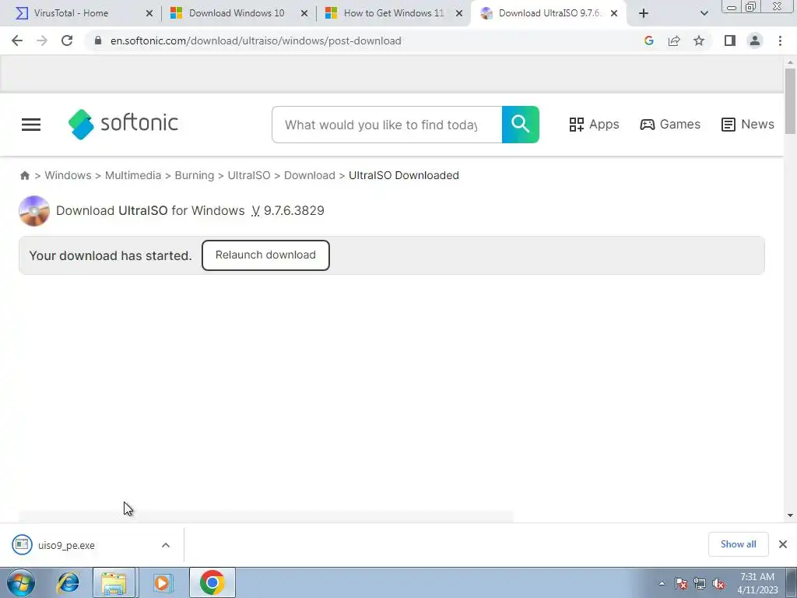This screenshot has width=797, height=598.
Task: Open News section in Softonic
Action: click(x=748, y=124)
